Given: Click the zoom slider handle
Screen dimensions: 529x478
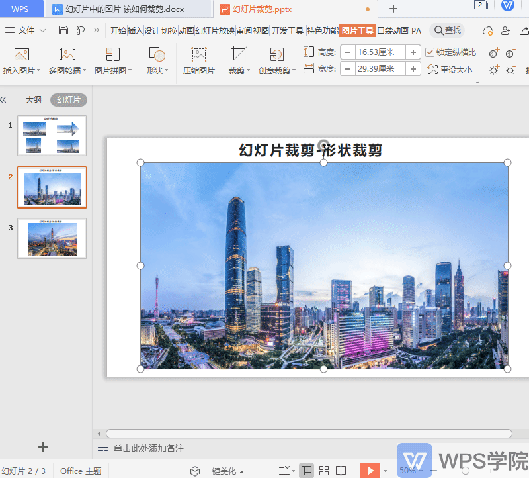Looking at the screenshot, I should point(466,471).
